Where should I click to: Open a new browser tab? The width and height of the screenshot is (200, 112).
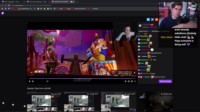78,2
